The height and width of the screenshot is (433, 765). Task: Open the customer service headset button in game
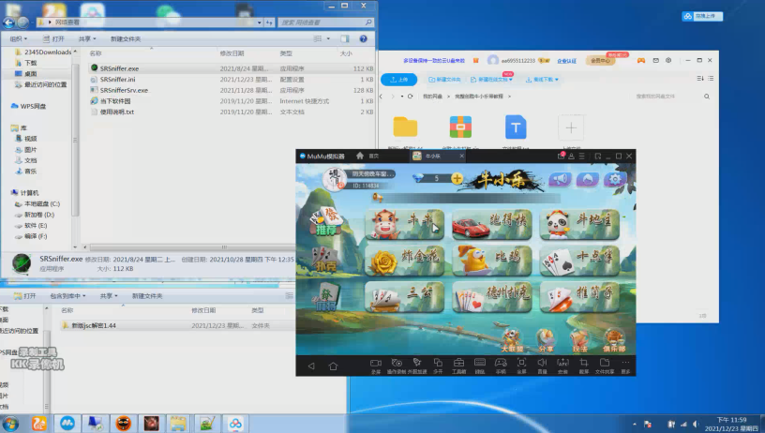pyautogui.click(x=588, y=179)
